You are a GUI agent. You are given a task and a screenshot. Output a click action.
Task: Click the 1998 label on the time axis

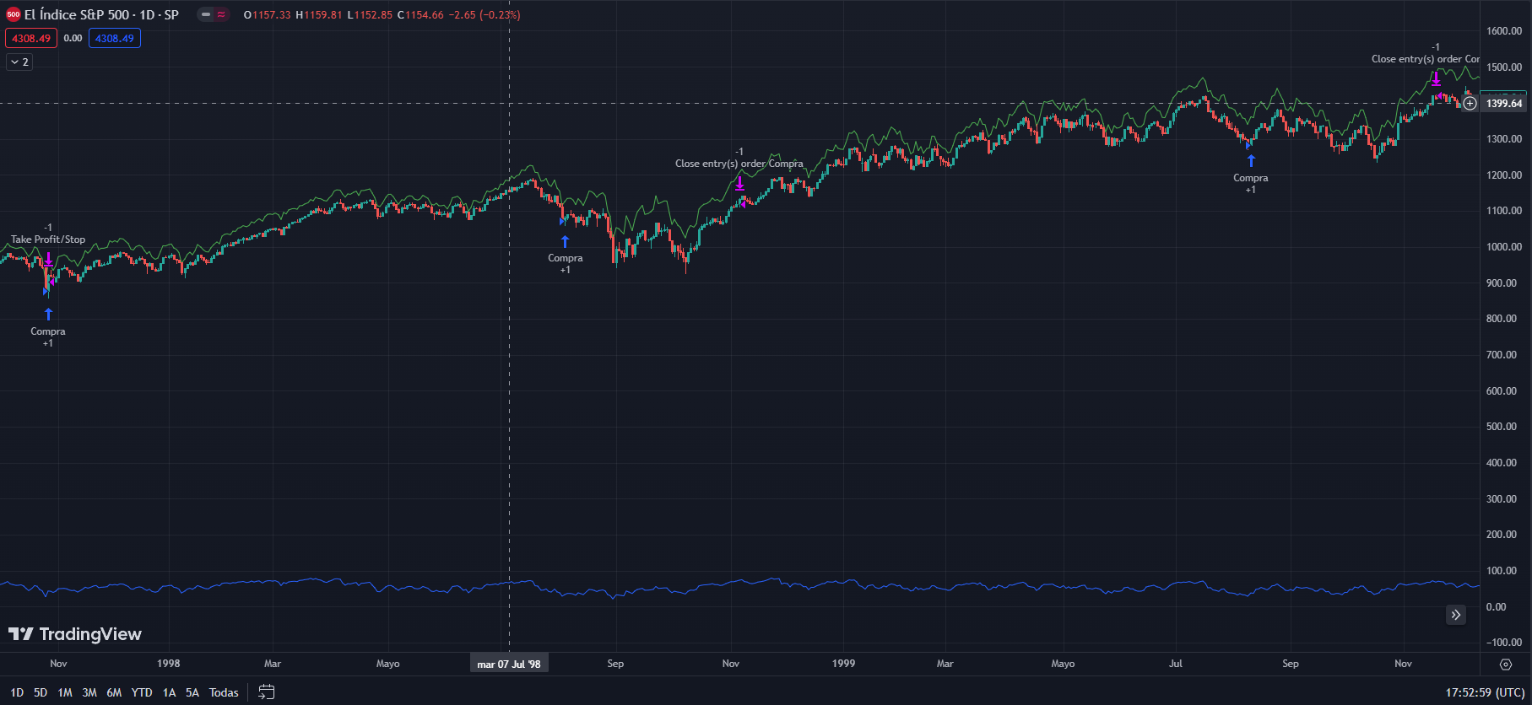(x=169, y=664)
